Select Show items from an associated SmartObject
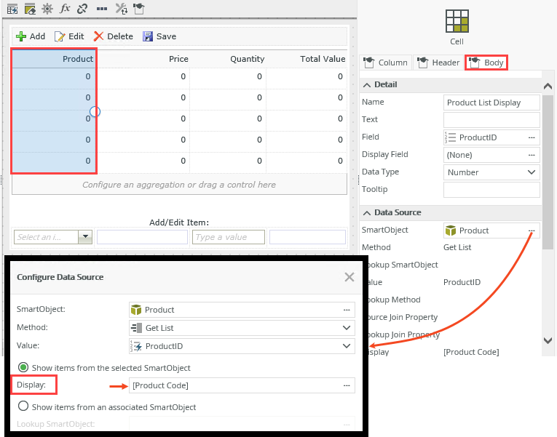This screenshot has width=557, height=437. click(x=23, y=406)
